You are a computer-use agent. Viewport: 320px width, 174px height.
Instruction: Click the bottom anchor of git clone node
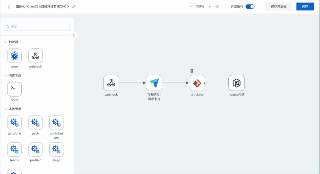tap(197, 91)
